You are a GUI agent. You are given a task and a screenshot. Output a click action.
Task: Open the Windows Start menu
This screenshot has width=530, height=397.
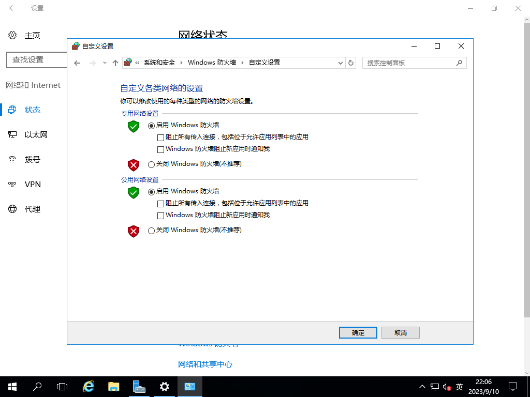(x=12, y=387)
